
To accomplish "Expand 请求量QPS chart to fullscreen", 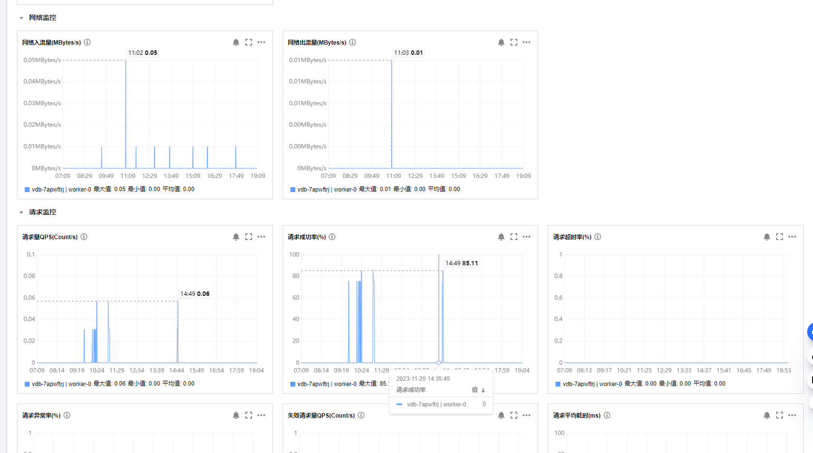I will 249,237.
